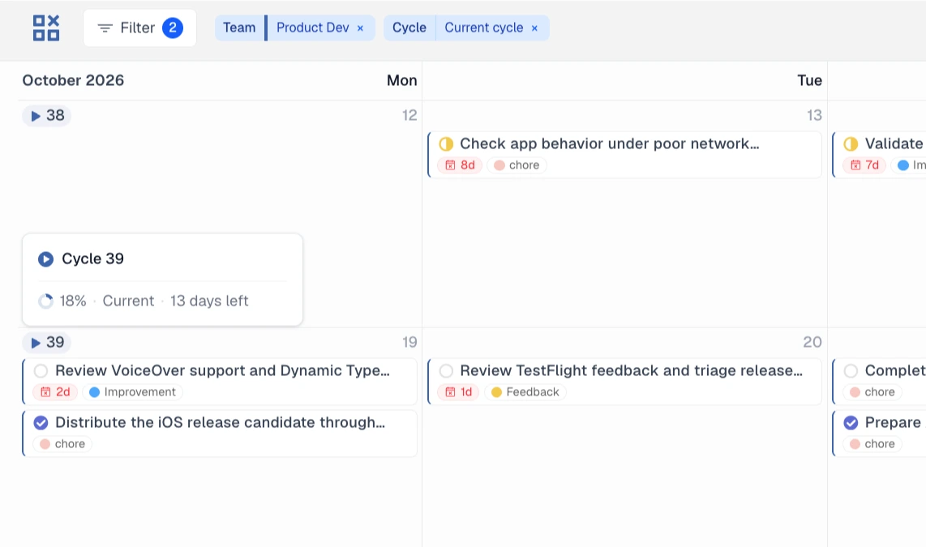Click the Feedback label tag
This screenshot has height=547, width=926.
click(525, 391)
